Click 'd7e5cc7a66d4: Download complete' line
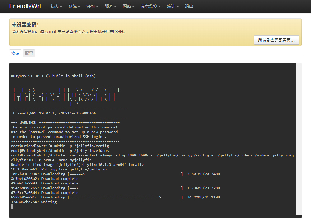The height and width of the screenshot is (224, 311). coord(44,193)
